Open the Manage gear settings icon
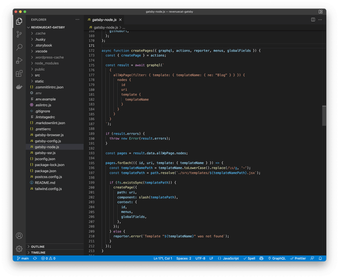Screen dimensions: 339x278 click(19, 248)
